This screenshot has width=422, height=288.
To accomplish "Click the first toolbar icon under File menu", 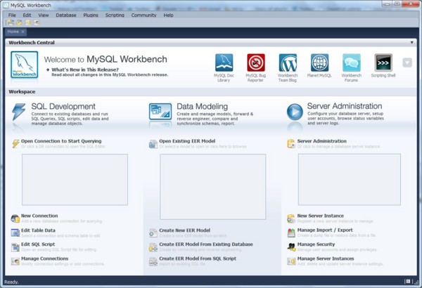I will point(11,22).
